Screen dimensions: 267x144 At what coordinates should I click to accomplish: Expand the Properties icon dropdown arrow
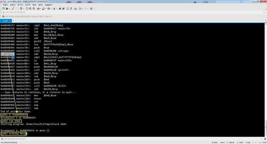(x=23, y=9)
